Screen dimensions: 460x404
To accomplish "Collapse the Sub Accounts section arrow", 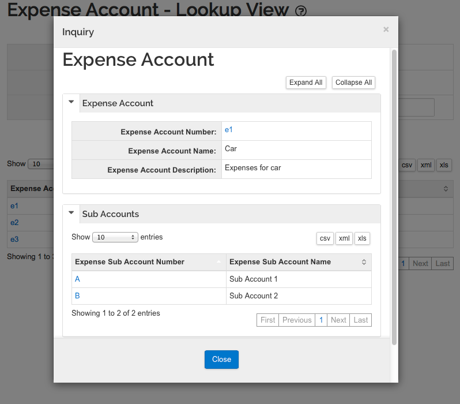I will pyautogui.click(x=71, y=213).
